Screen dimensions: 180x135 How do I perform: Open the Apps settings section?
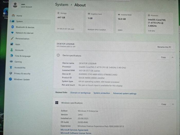tap(17, 44)
